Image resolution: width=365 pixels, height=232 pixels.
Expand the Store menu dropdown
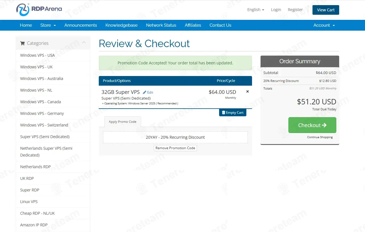48,25
